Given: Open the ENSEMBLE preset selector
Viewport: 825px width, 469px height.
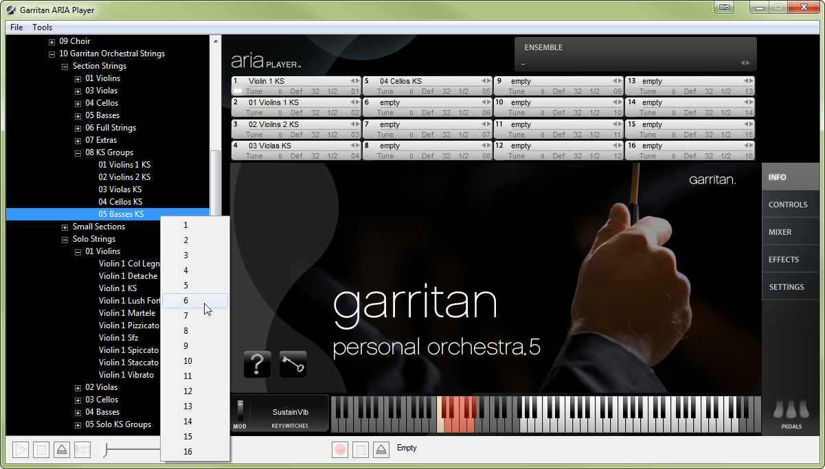Looking at the screenshot, I should (635, 54).
